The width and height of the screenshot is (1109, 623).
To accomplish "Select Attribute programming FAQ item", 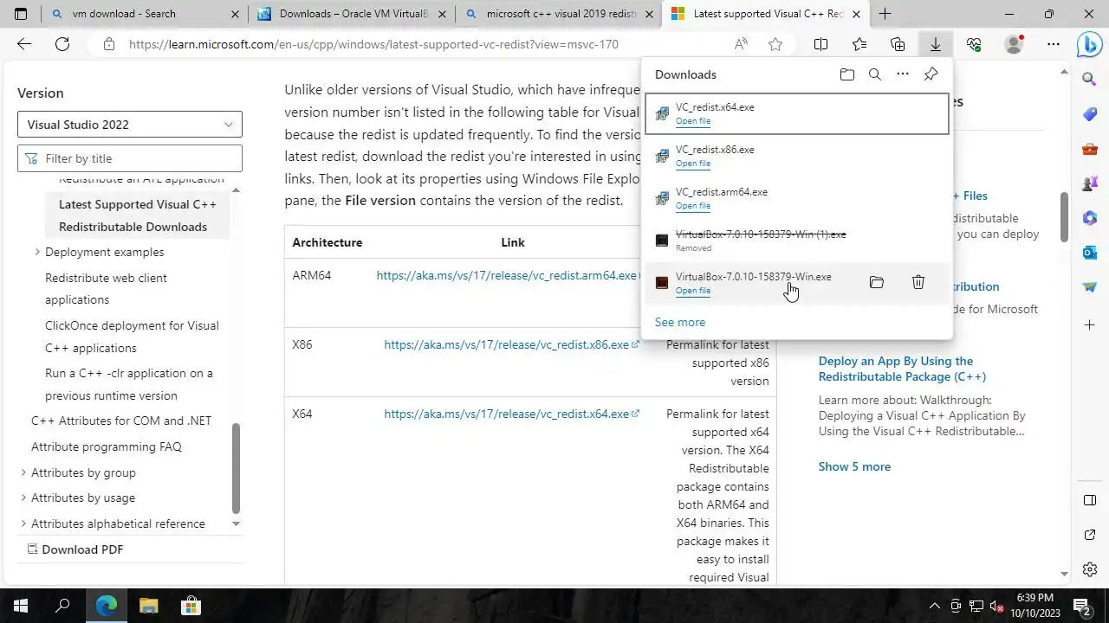I will point(107,446).
